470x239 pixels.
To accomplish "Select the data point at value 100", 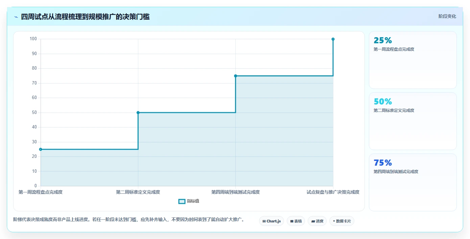I will (333, 39).
